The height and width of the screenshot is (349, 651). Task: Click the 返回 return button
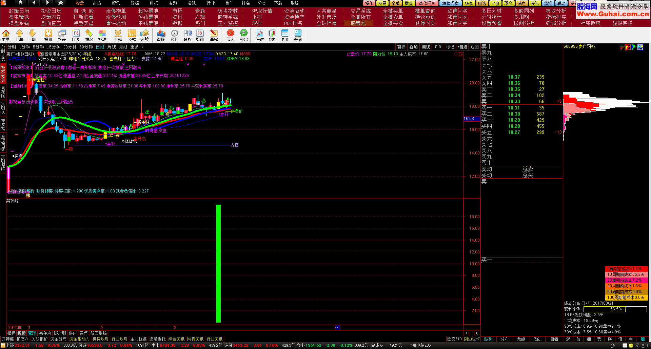475,47
